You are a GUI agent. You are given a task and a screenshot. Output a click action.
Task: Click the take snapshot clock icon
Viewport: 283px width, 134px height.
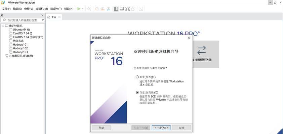[x=97, y=9]
